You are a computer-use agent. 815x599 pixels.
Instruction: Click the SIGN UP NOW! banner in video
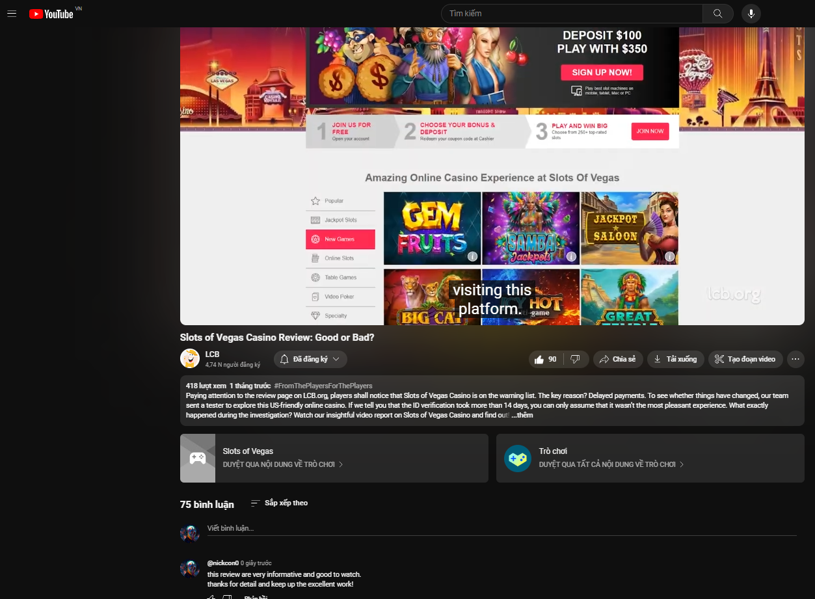[x=602, y=72]
